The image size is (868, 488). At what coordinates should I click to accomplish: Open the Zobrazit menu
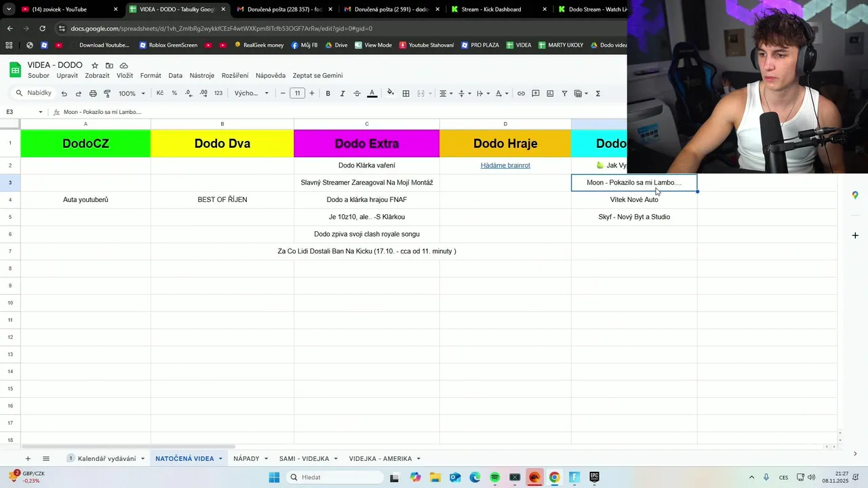[97, 75]
